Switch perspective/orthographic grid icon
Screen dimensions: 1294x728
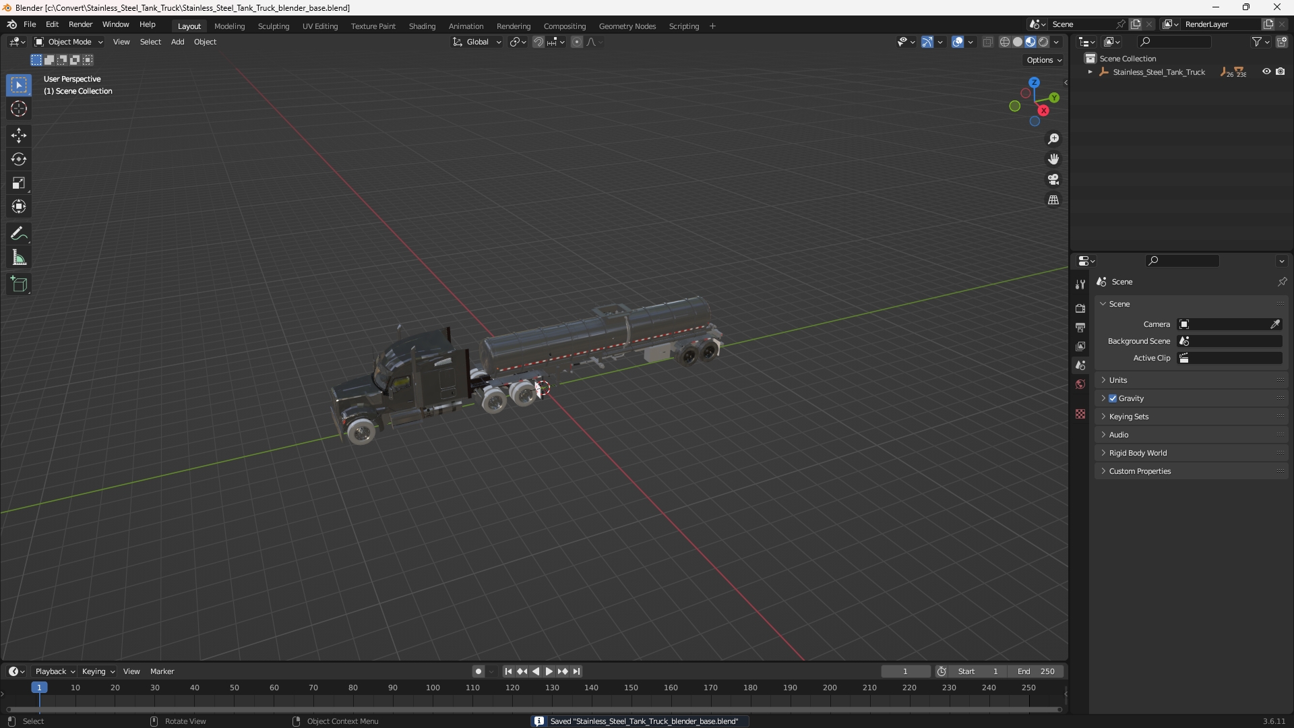tap(1053, 200)
